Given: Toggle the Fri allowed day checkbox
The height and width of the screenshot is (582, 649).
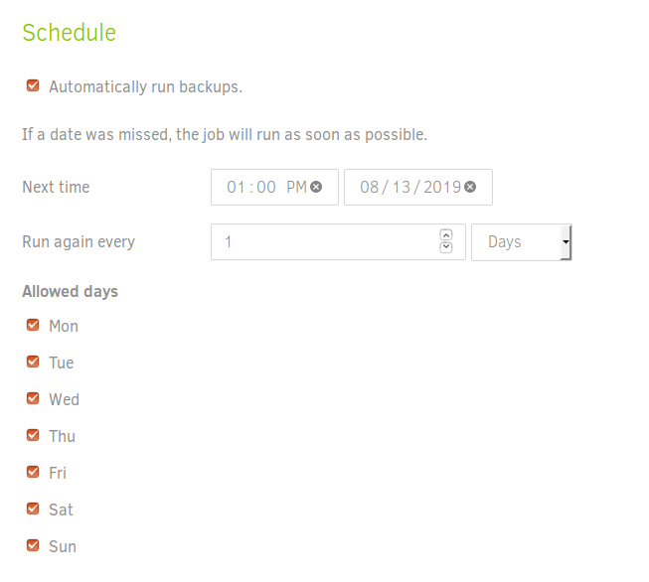Looking at the screenshot, I should point(33,472).
